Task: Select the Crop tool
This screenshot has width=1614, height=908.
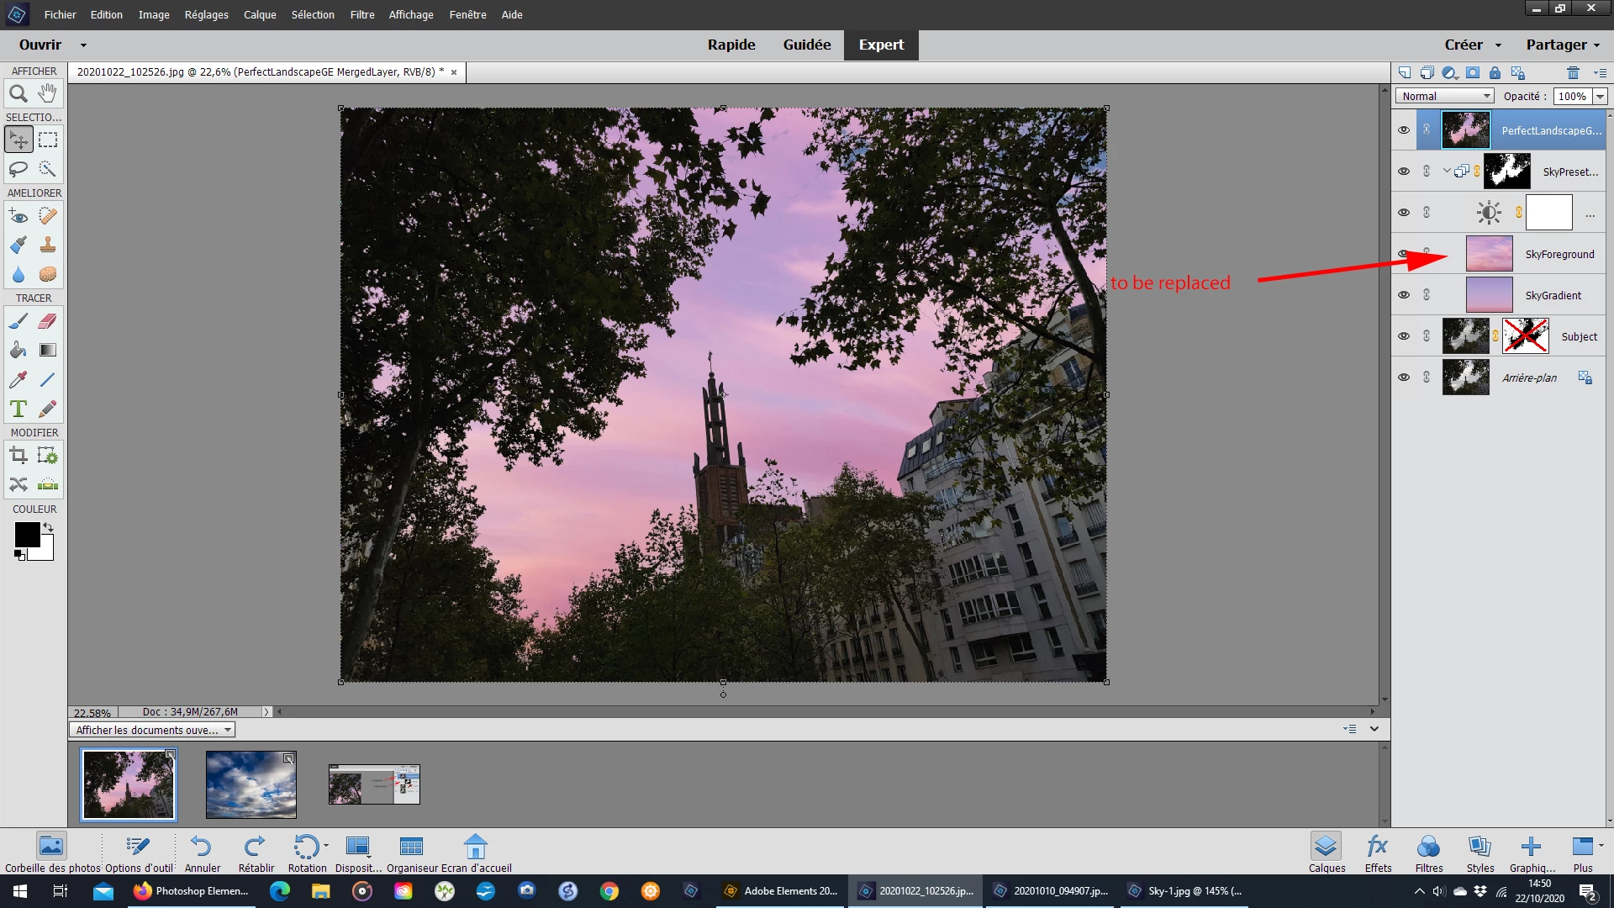Action: pyautogui.click(x=18, y=456)
